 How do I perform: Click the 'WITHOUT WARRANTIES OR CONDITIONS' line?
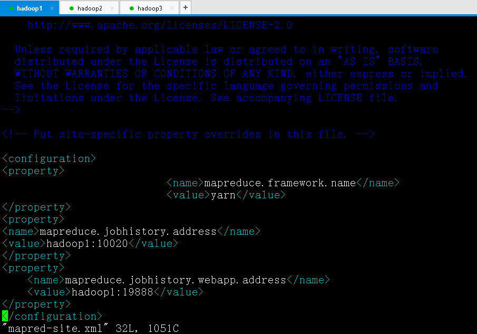pos(241,74)
